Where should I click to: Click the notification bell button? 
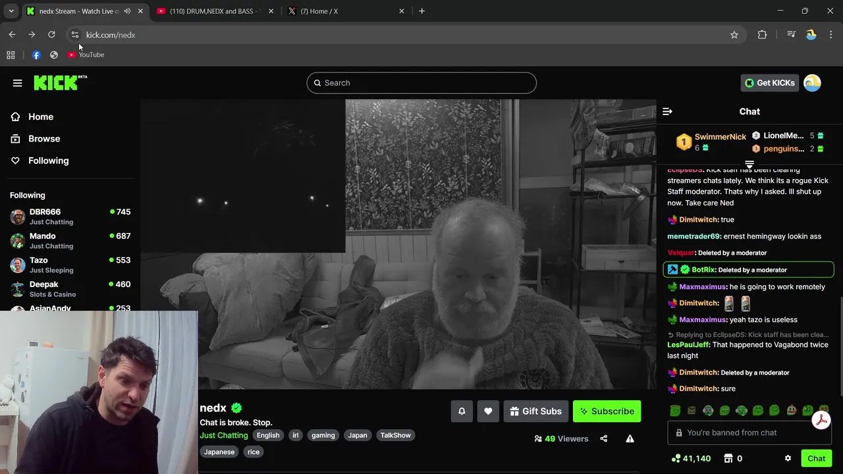(462, 411)
